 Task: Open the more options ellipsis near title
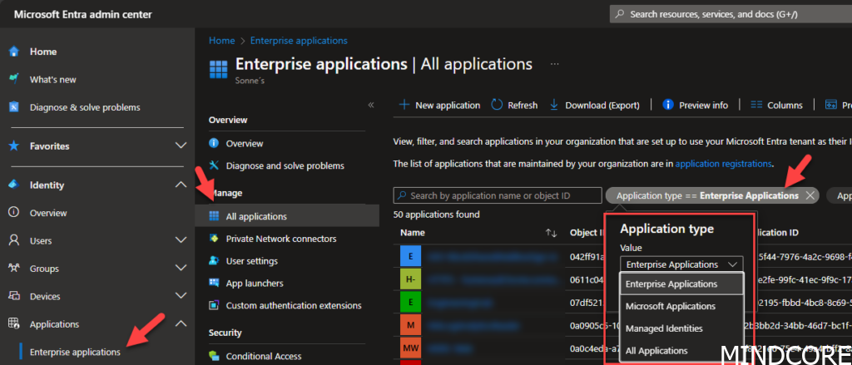555,64
